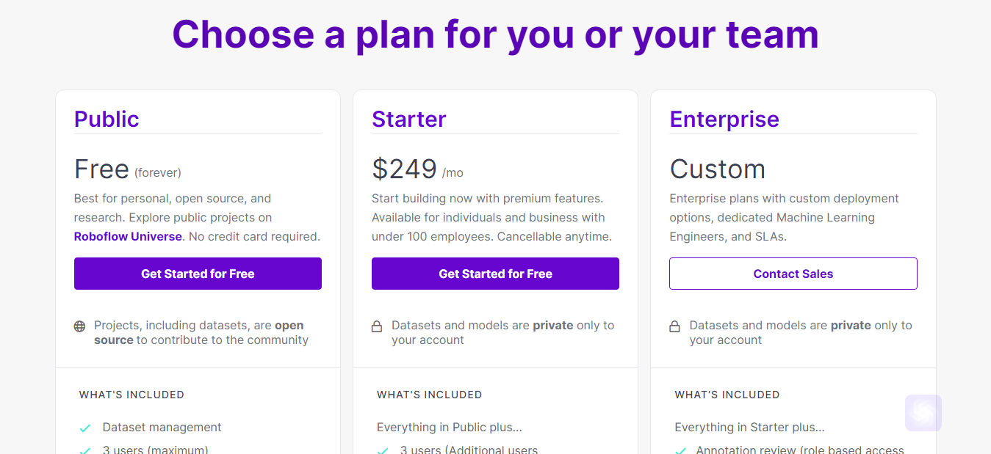Screen dimensions: 991x454
Task: Click the Choose a plan page title
Action: coord(495,34)
